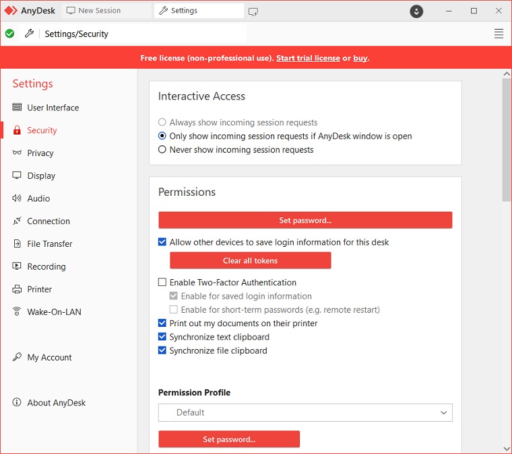The height and width of the screenshot is (454, 512).
Task: Click the vertical scrollbar thumb
Action: 507,140
